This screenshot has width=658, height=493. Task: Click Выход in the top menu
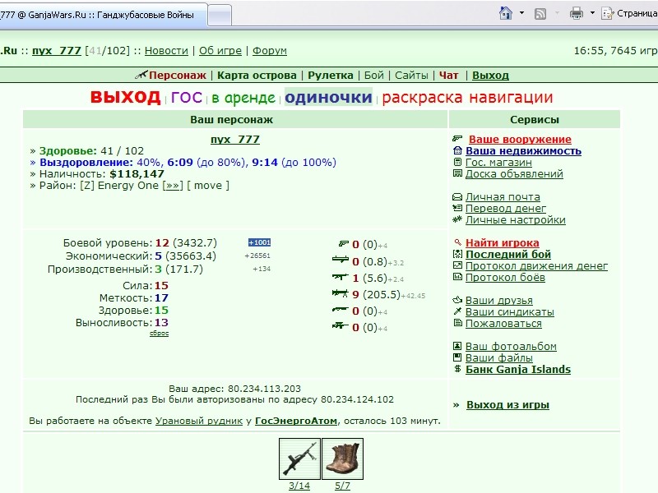[x=490, y=76]
